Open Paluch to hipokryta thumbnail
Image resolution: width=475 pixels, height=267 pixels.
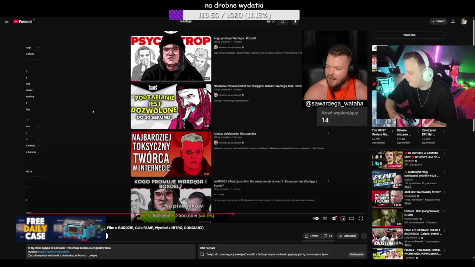(387, 198)
